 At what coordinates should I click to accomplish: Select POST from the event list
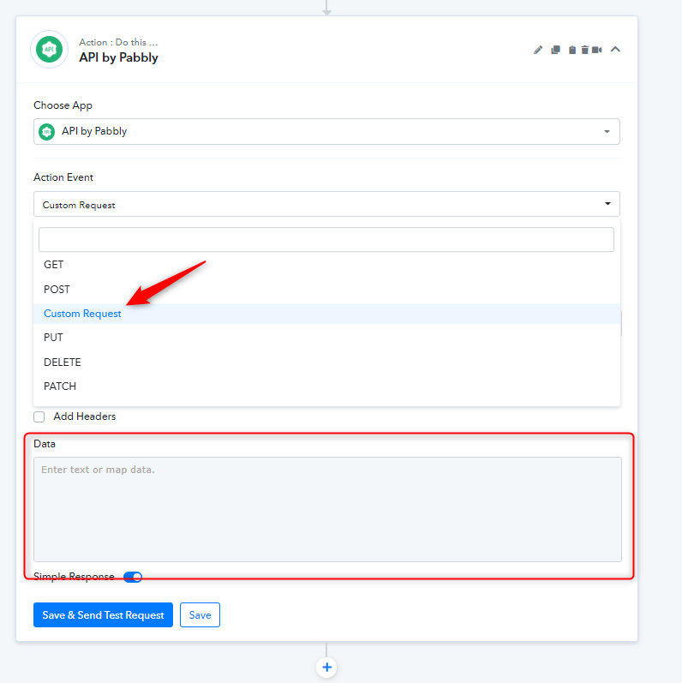pyautogui.click(x=57, y=290)
